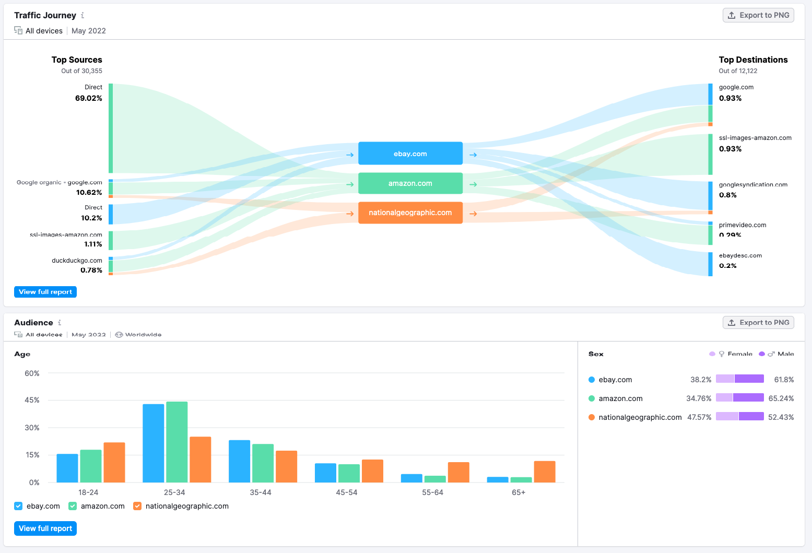This screenshot has height=553, width=812.
Task: Click the 45-54 age axis label
Action: coord(347,492)
